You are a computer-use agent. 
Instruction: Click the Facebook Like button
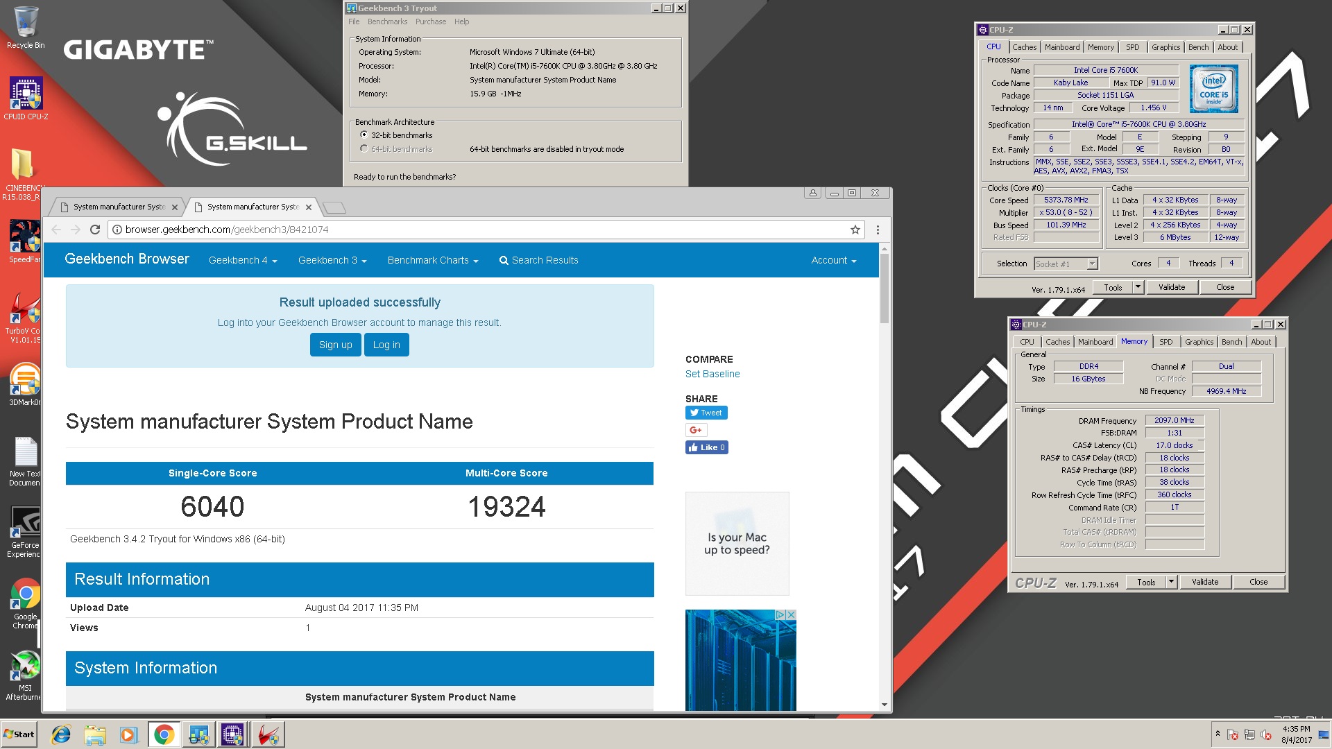point(707,447)
